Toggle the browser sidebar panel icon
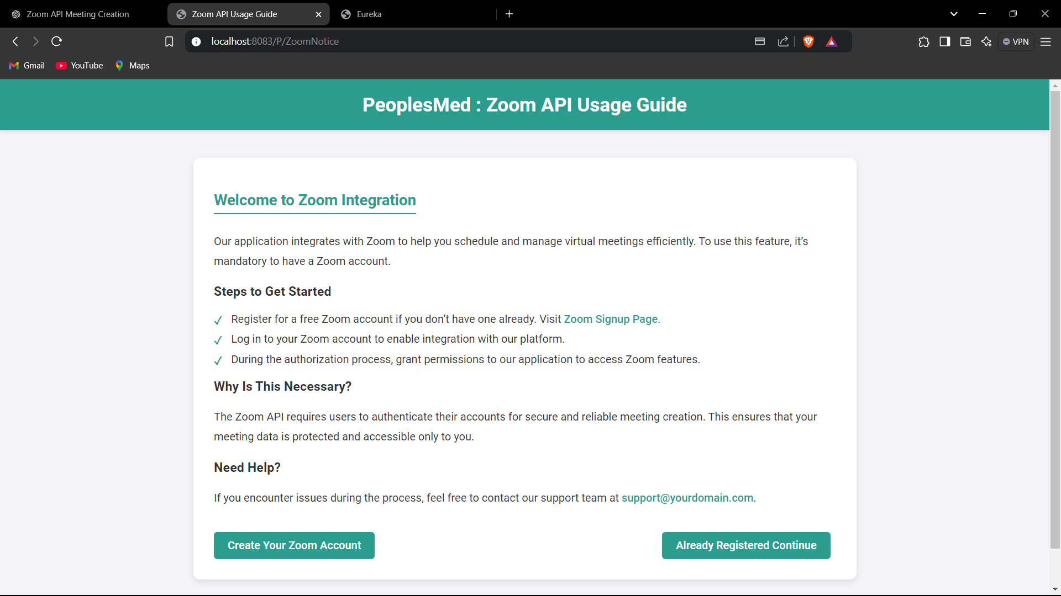 944,41
